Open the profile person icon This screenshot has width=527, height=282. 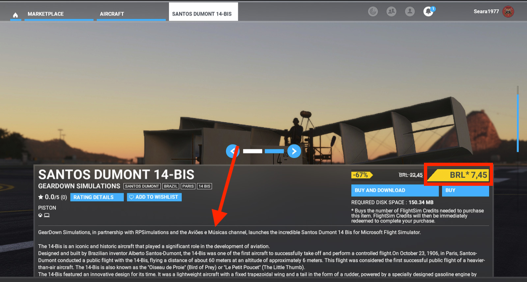point(410,12)
